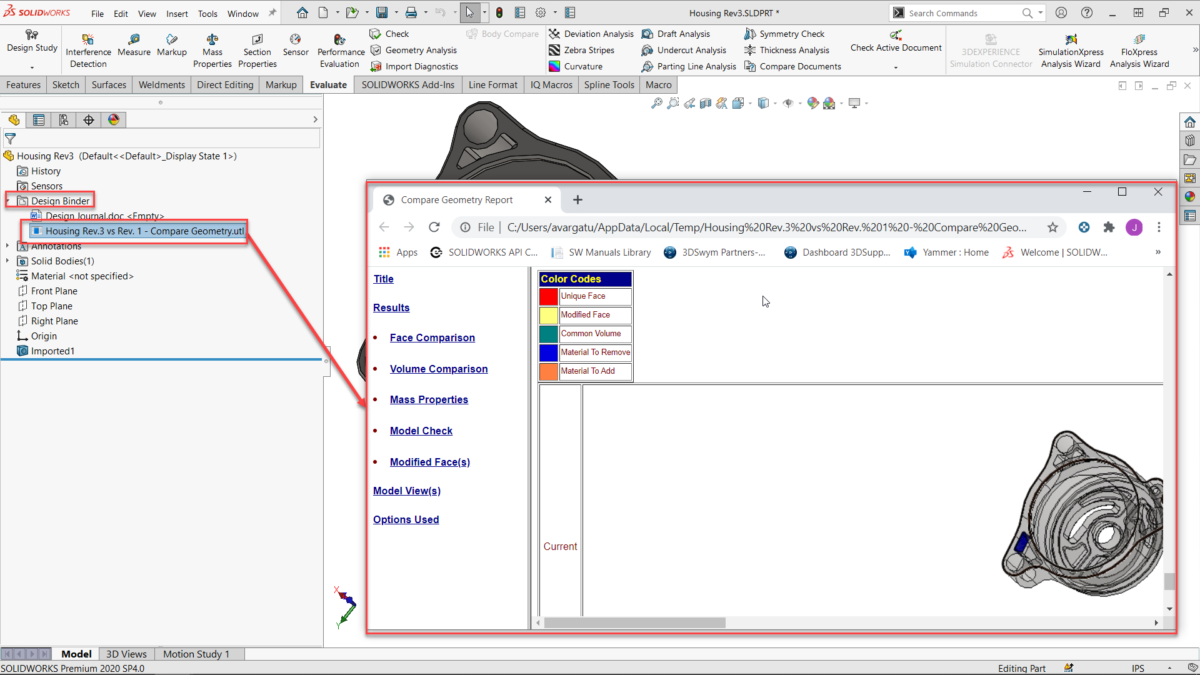
Task: Open Import Diagnostics
Action: click(x=414, y=66)
